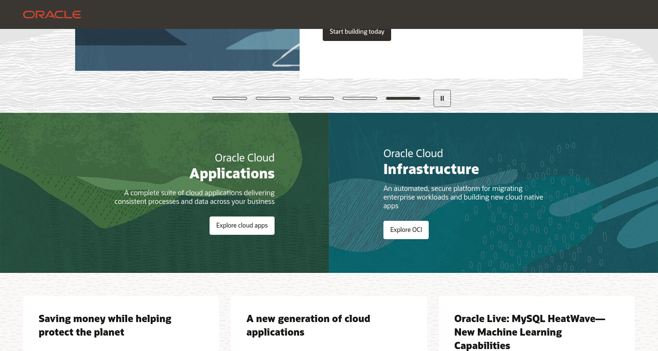Open Oracle Live: MySQL HeatWave article

(530, 332)
